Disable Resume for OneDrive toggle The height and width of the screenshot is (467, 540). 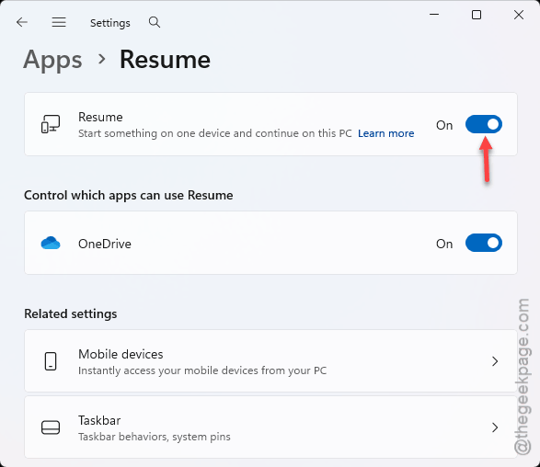pos(484,243)
